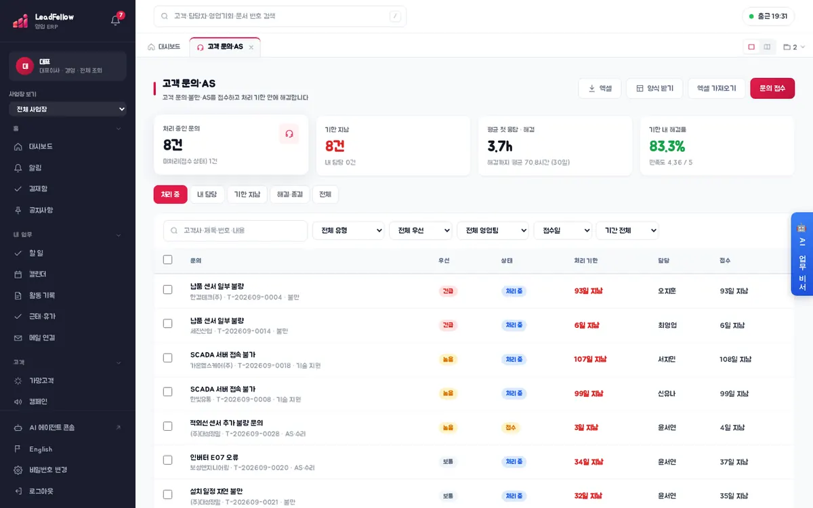Sort by the 처리 기한 column header
The height and width of the screenshot is (508, 813).
[x=586, y=260]
